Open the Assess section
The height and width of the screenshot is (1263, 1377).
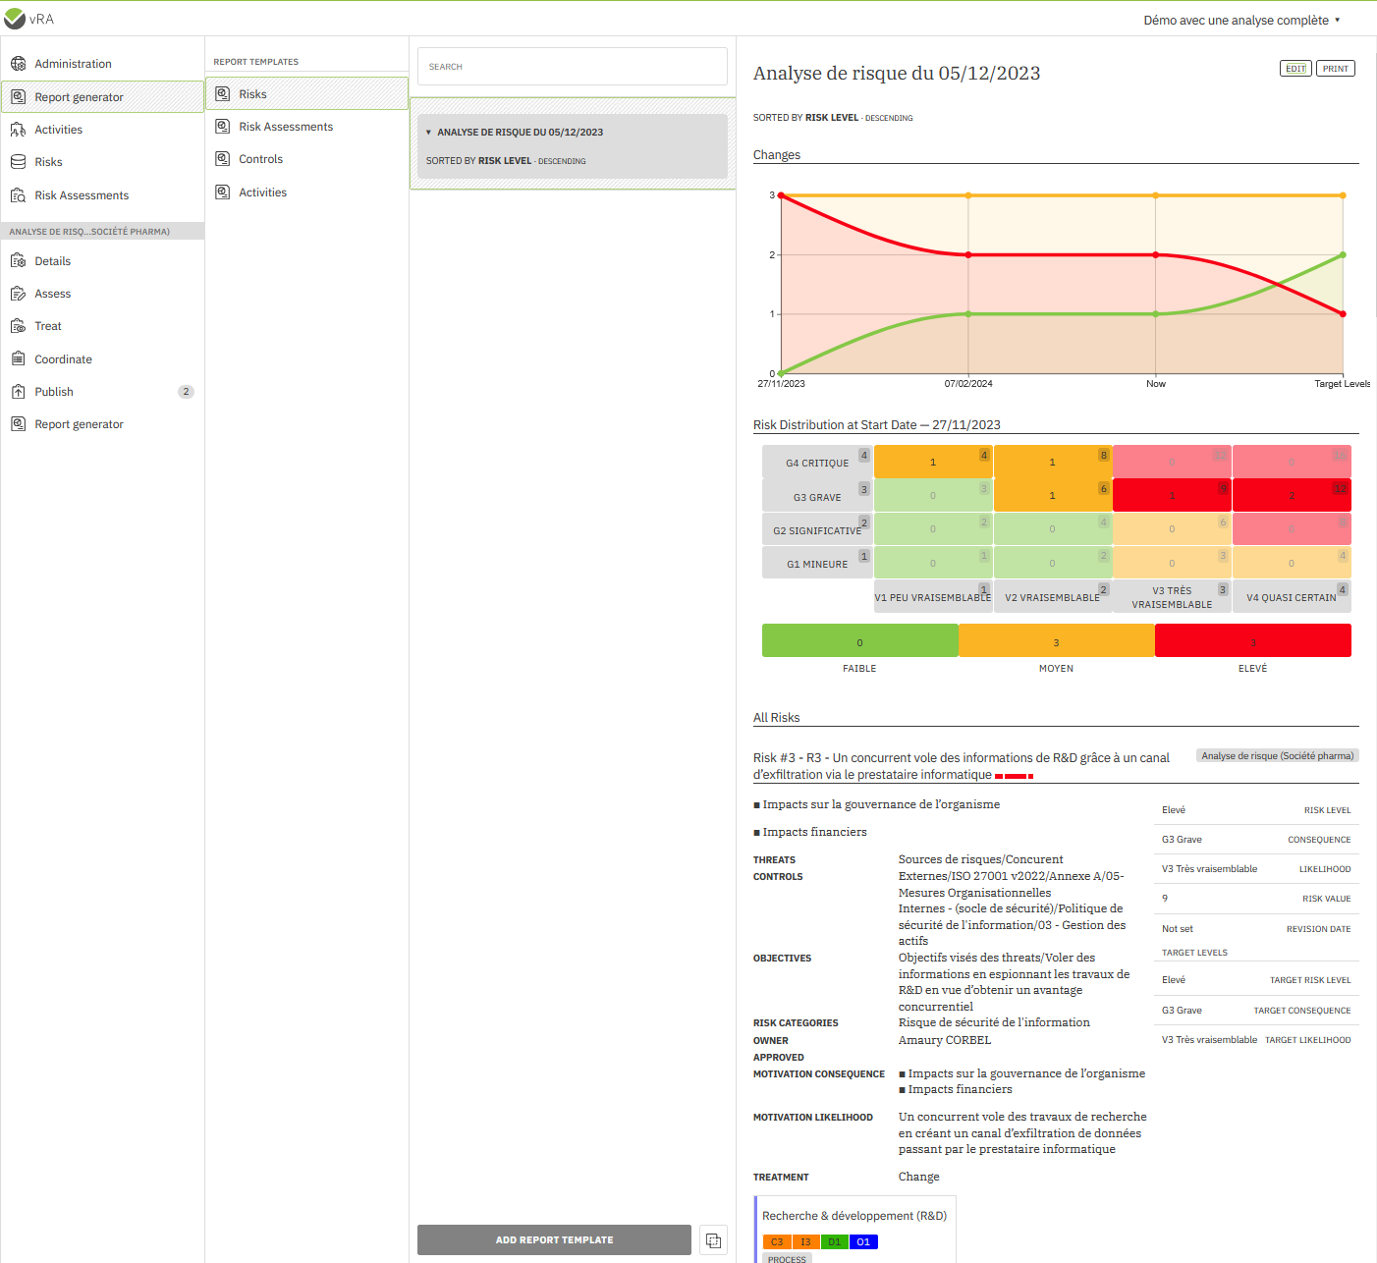(x=53, y=294)
